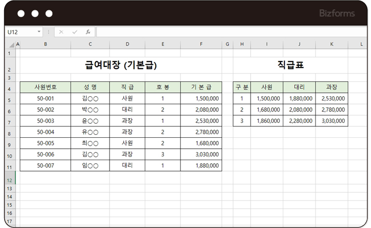Select column G header
The image size is (371, 228).
point(227,44)
